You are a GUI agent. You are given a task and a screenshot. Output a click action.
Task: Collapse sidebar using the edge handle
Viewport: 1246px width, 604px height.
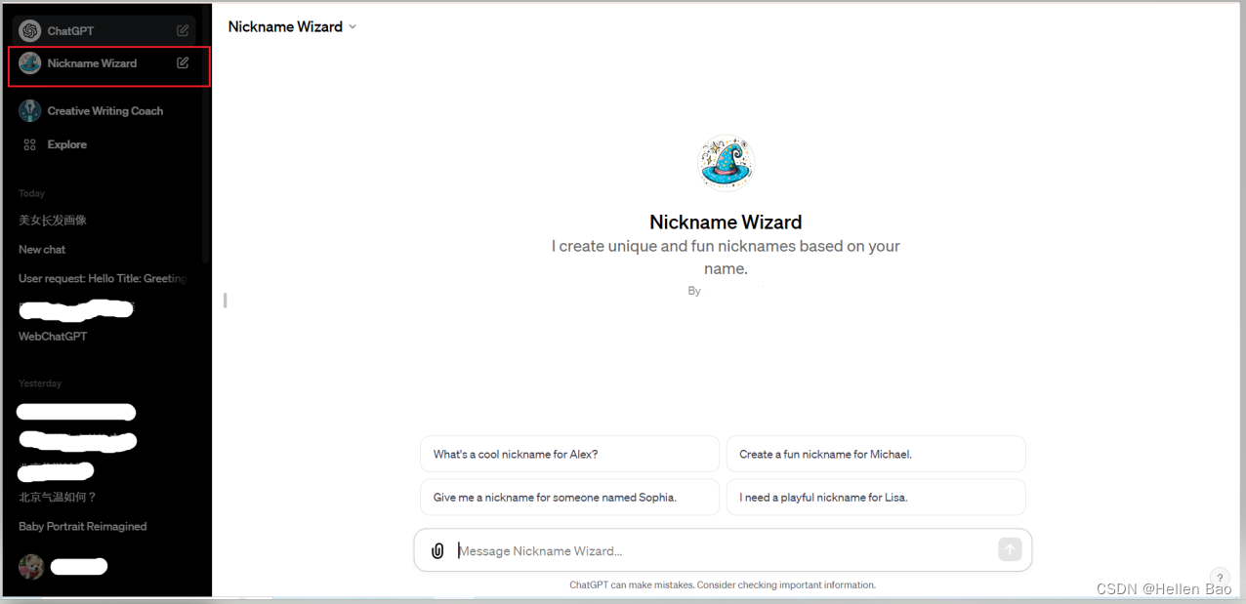click(226, 300)
